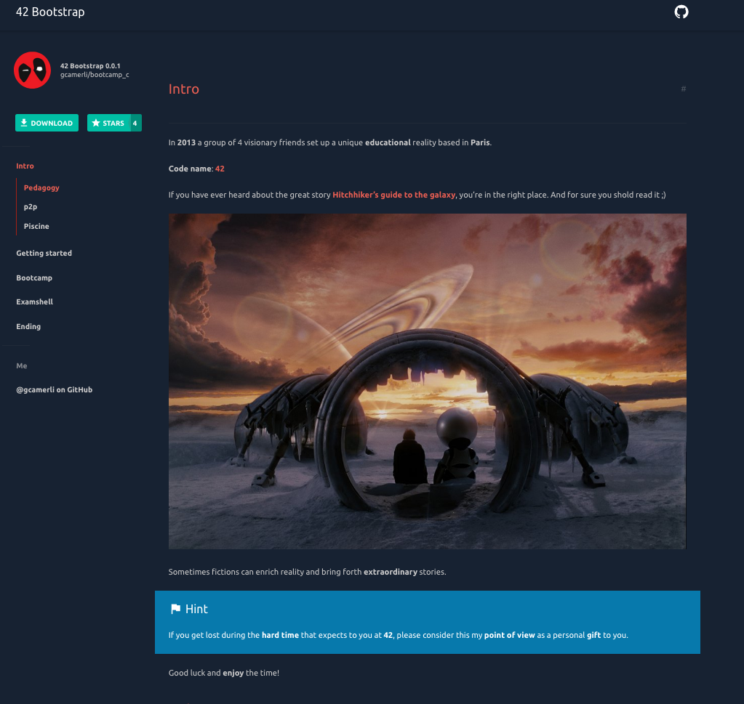Open the Examshell sidebar section
The image size is (744, 704).
pyautogui.click(x=35, y=302)
